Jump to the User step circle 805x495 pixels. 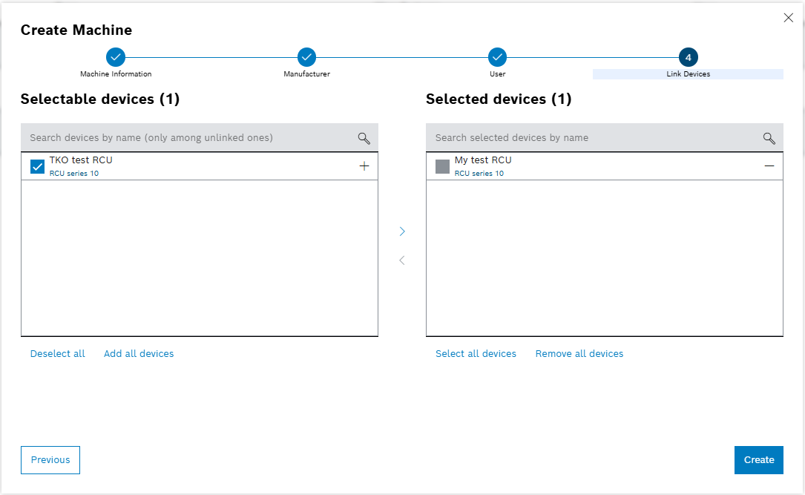(497, 57)
